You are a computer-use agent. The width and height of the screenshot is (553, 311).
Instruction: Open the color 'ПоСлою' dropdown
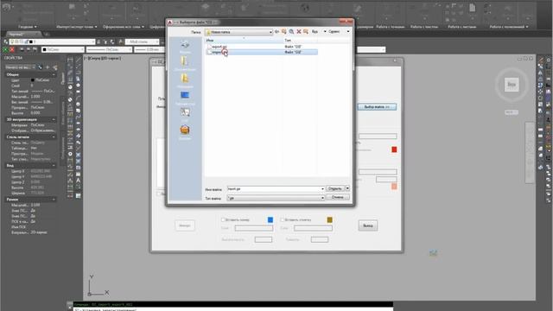click(x=63, y=50)
